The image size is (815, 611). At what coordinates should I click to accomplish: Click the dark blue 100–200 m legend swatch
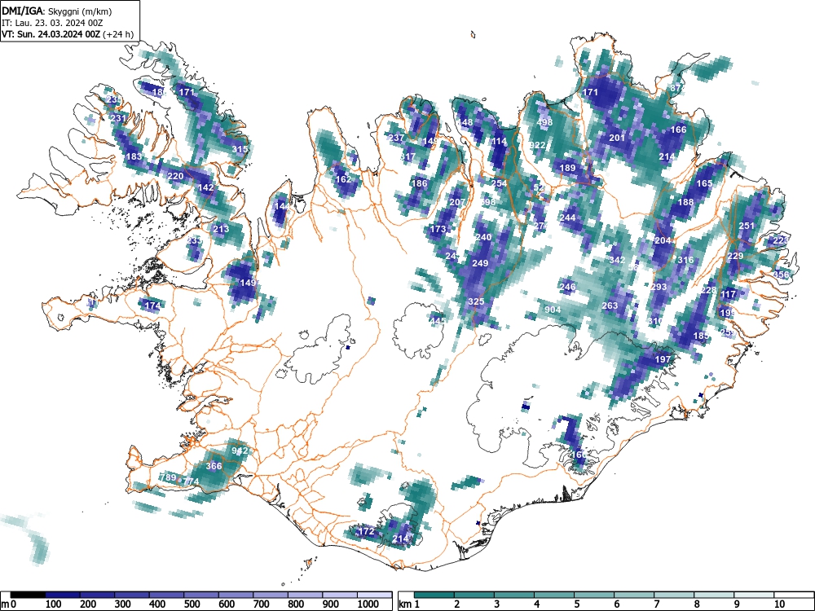pos(63,595)
